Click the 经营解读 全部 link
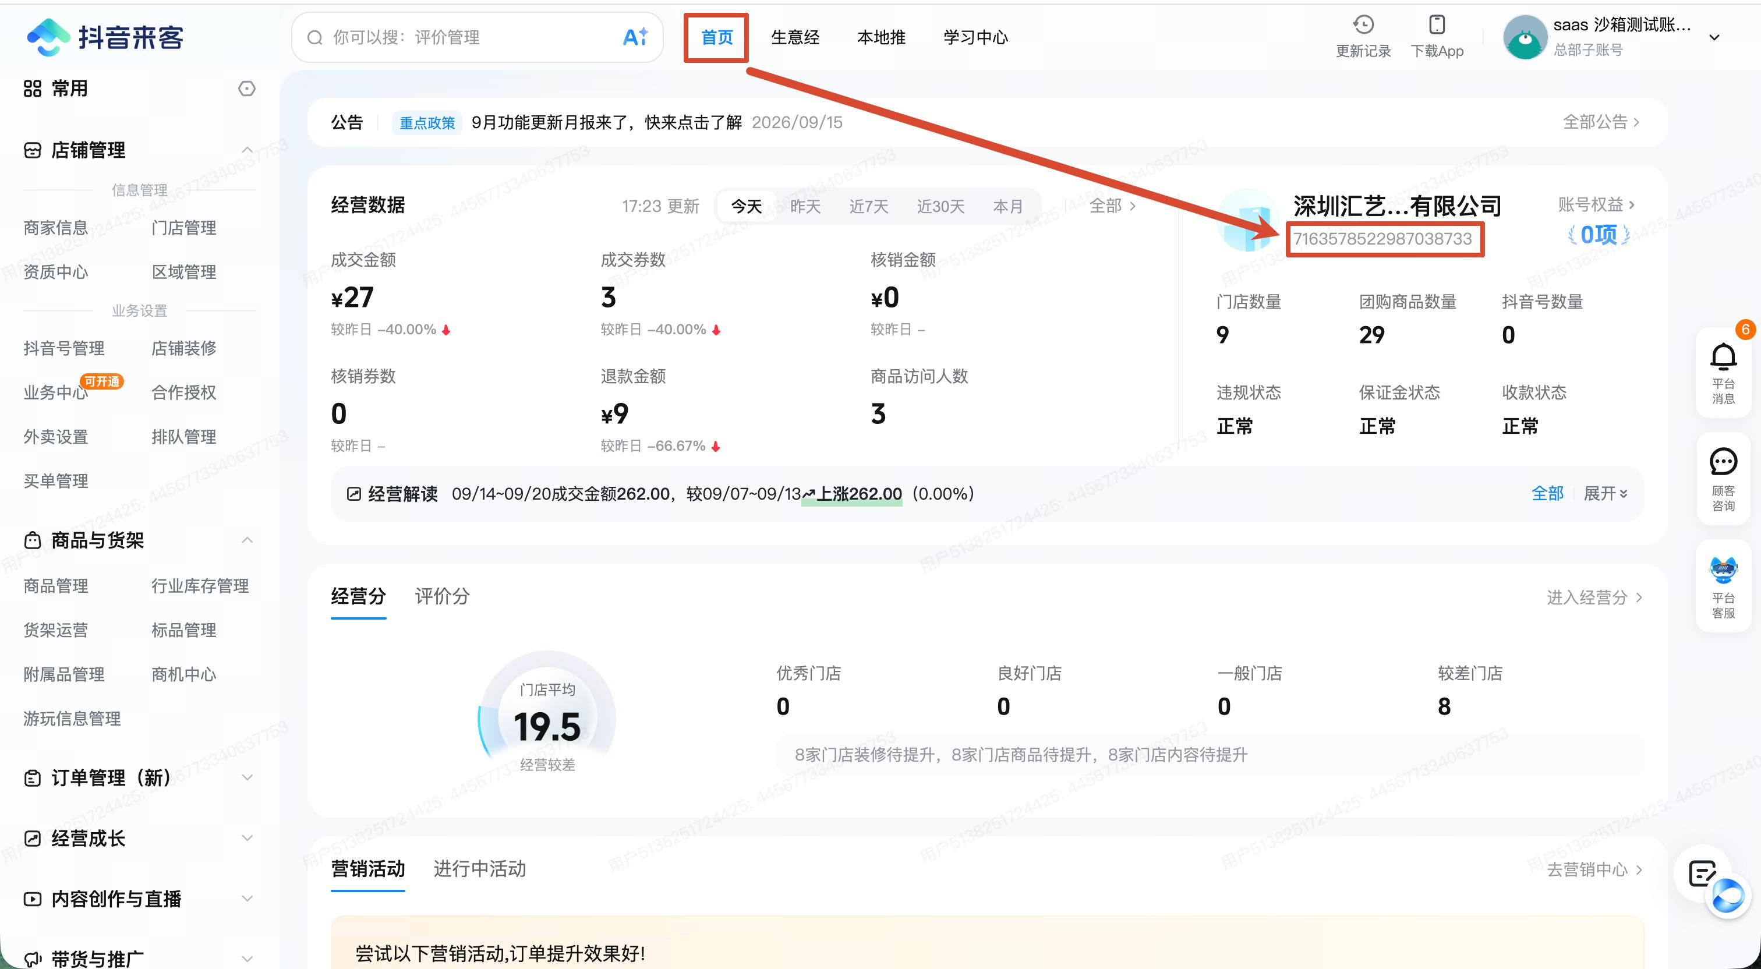This screenshot has height=969, width=1761. pos(1547,494)
